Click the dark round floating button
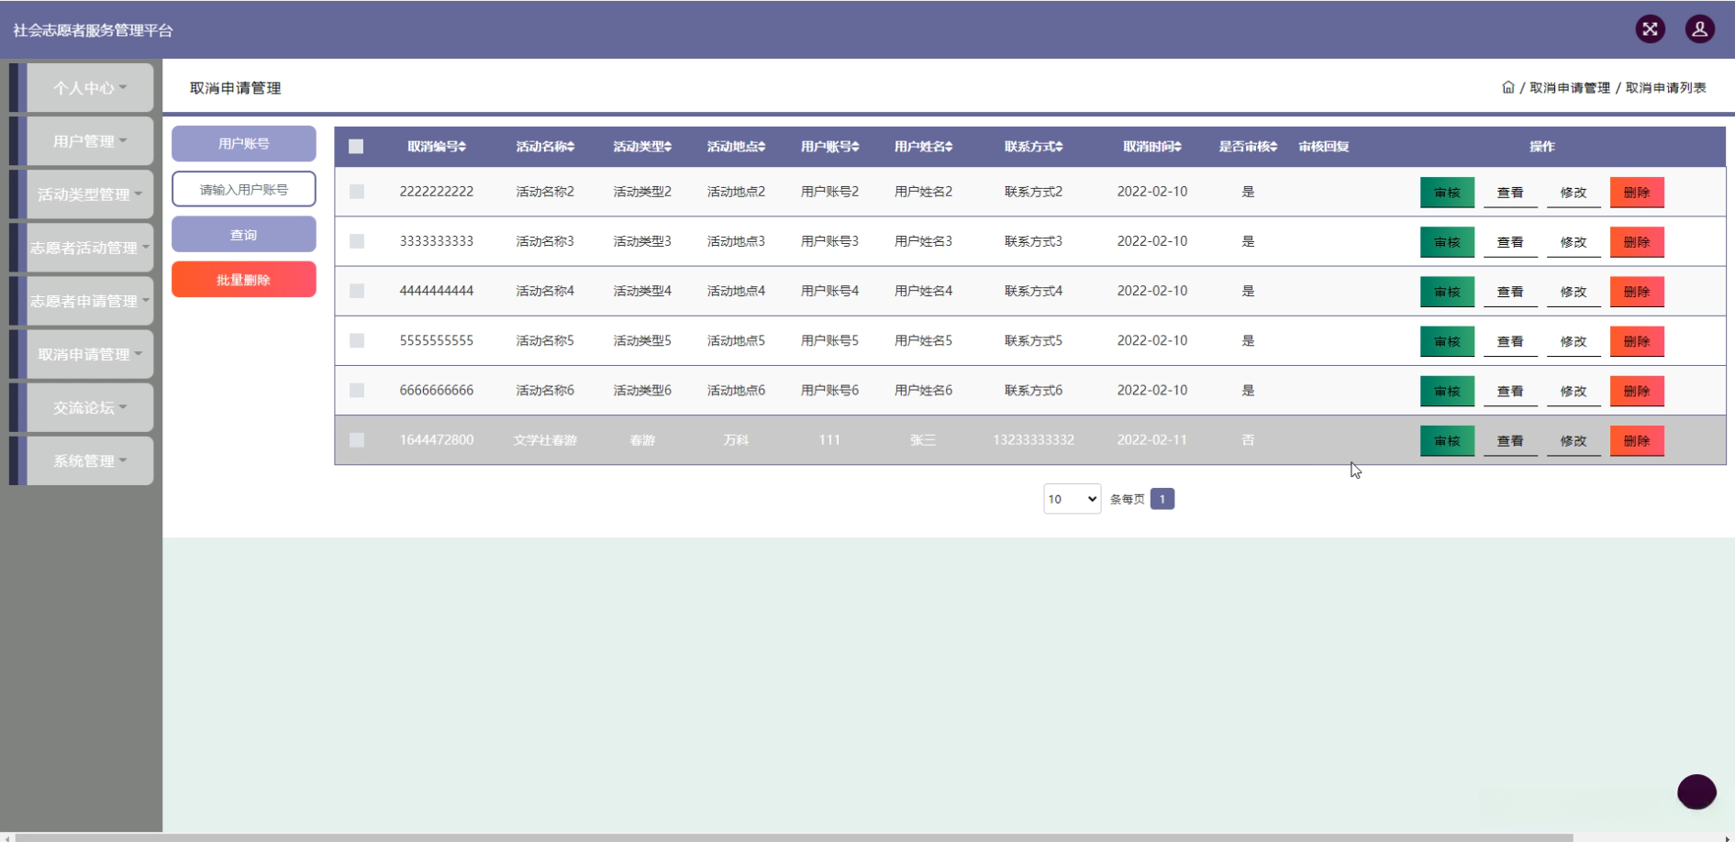Image resolution: width=1735 pixels, height=842 pixels. [x=1696, y=792]
